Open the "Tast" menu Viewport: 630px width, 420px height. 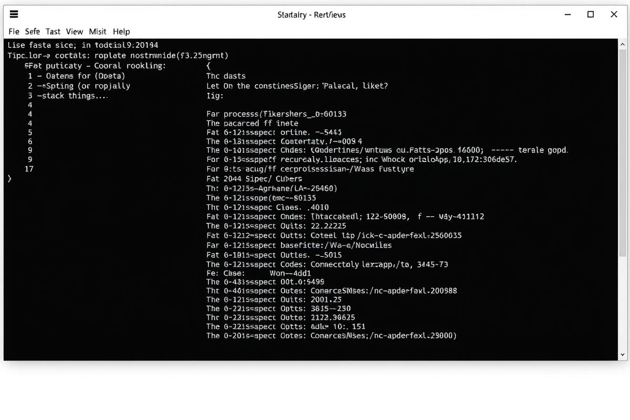click(x=53, y=31)
